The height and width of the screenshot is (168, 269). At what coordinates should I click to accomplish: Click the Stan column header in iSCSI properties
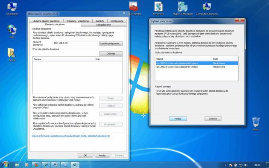(x=108, y=59)
